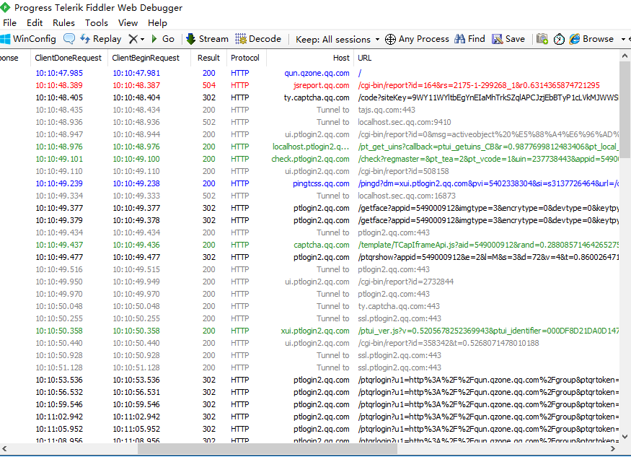This screenshot has width=631, height=457.
Task: Select the qun.qzone.qq.com session row
Action: (309, 73)
